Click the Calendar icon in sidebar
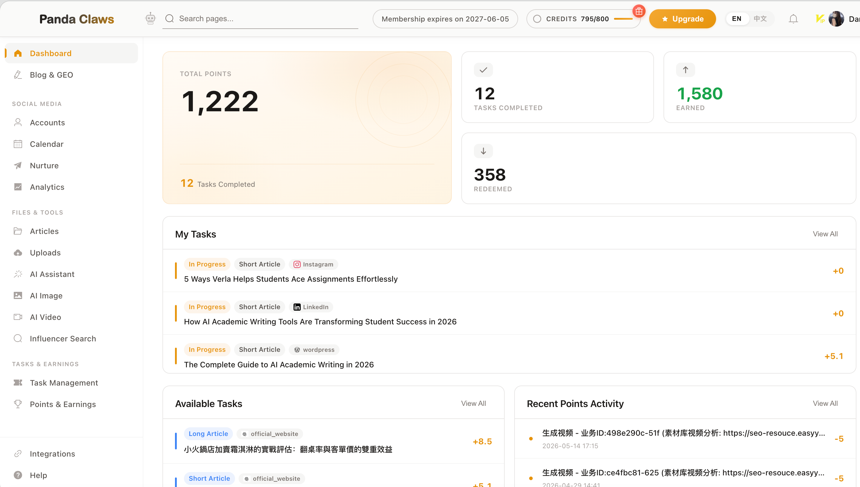This screenshot has height=487, width=860. (x=18, y=144)
